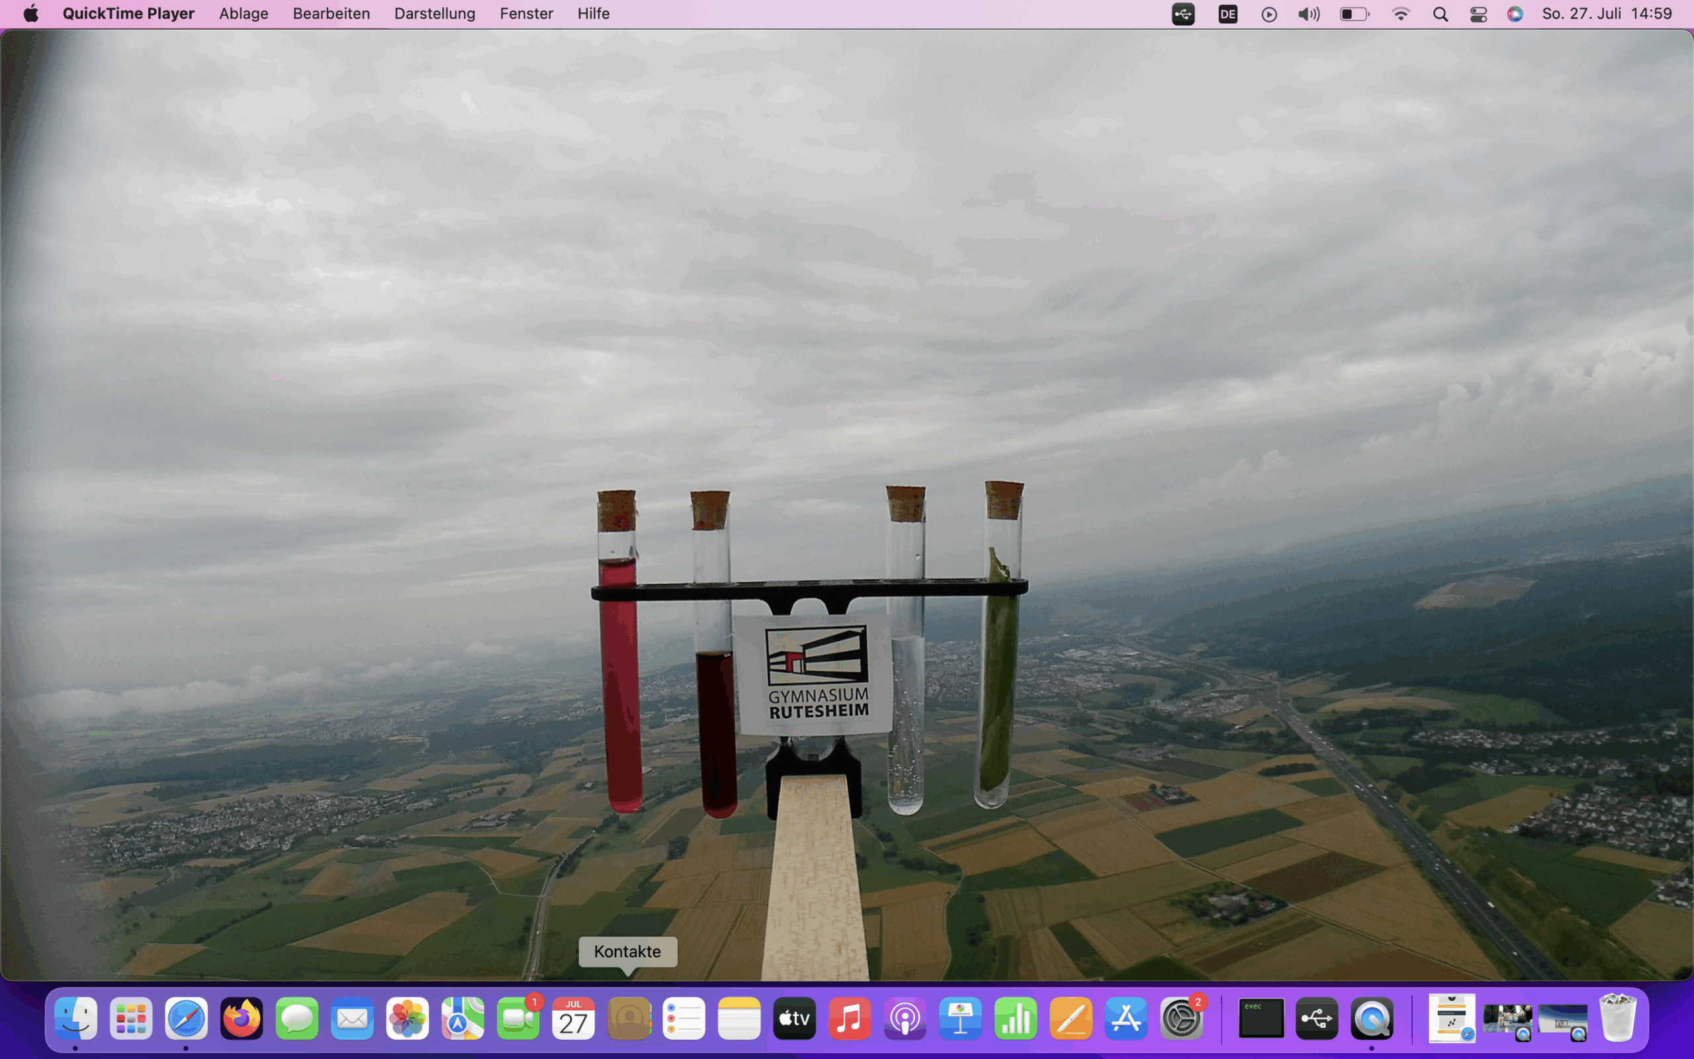Open System Preferences with badge 2
The image size is (1694, 1059).
[1182, 1018]
